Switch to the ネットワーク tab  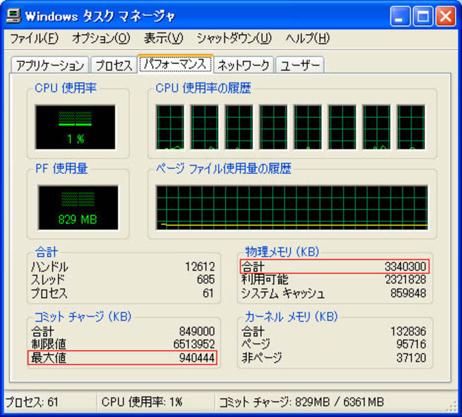coord(244,65)
